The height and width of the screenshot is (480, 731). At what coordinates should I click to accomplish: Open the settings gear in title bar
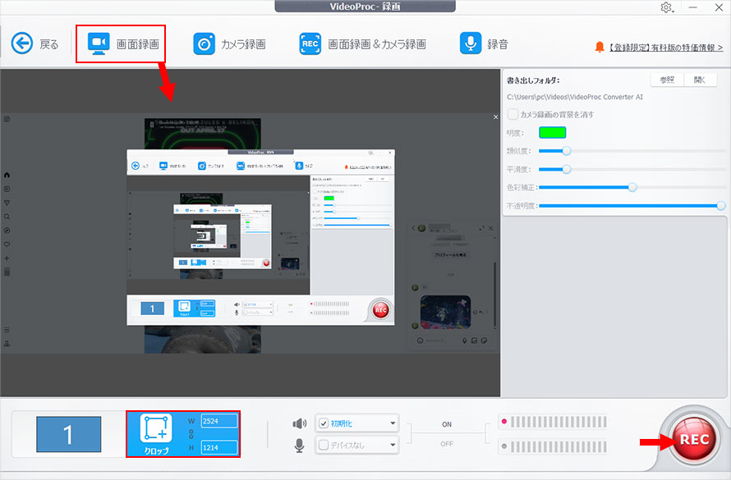pyautogui.click(x=666, y=7)
